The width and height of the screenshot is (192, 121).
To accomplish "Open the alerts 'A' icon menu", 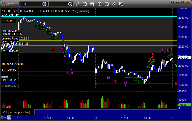I will pos(107,4).
